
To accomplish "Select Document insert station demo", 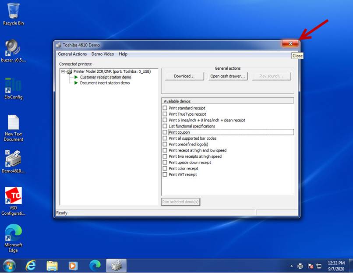I will pos(105,83).
